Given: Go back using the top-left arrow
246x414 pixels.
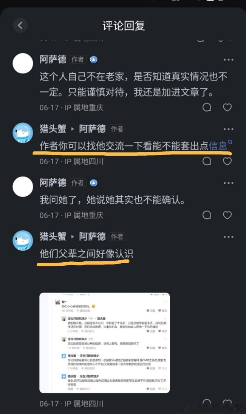Looking at the screenshot, I should (20, 25).
